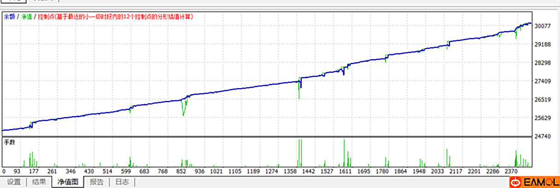Select the 净值图 tab
Viewport: 560px width, 188px height.
coord(67,182)
